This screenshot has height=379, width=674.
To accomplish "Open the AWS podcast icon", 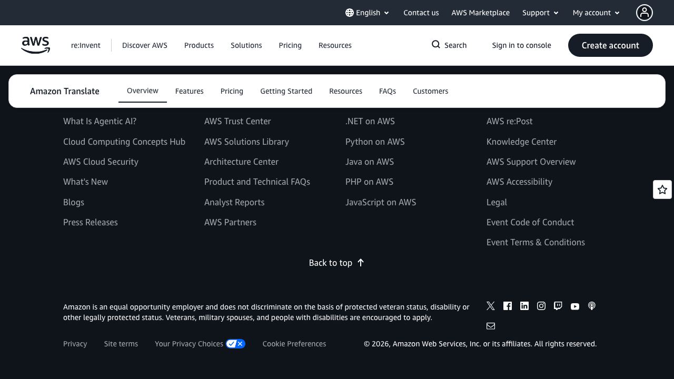I will (592, 306).
